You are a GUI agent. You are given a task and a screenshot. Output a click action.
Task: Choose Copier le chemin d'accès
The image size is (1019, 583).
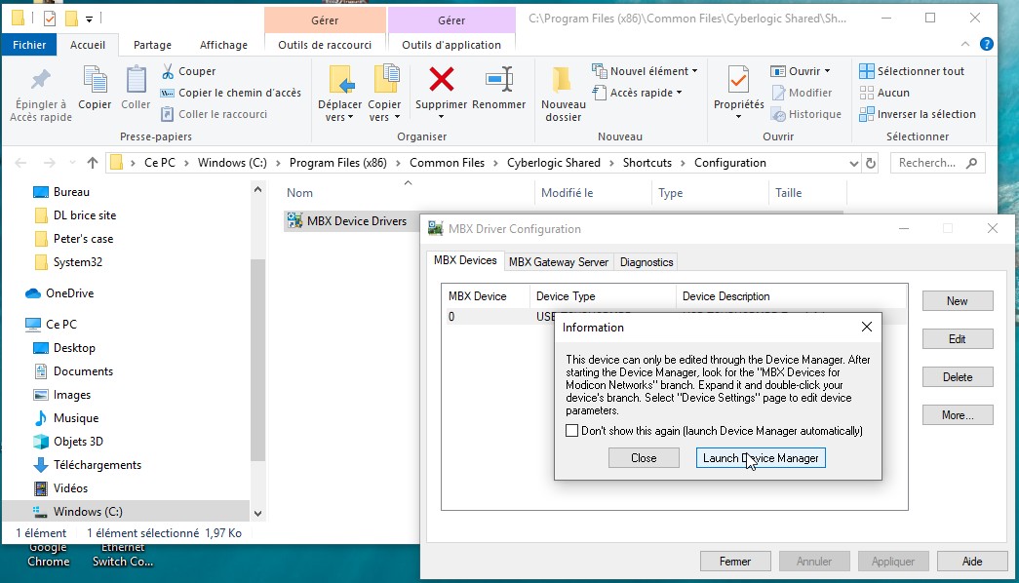pos(231,93)
